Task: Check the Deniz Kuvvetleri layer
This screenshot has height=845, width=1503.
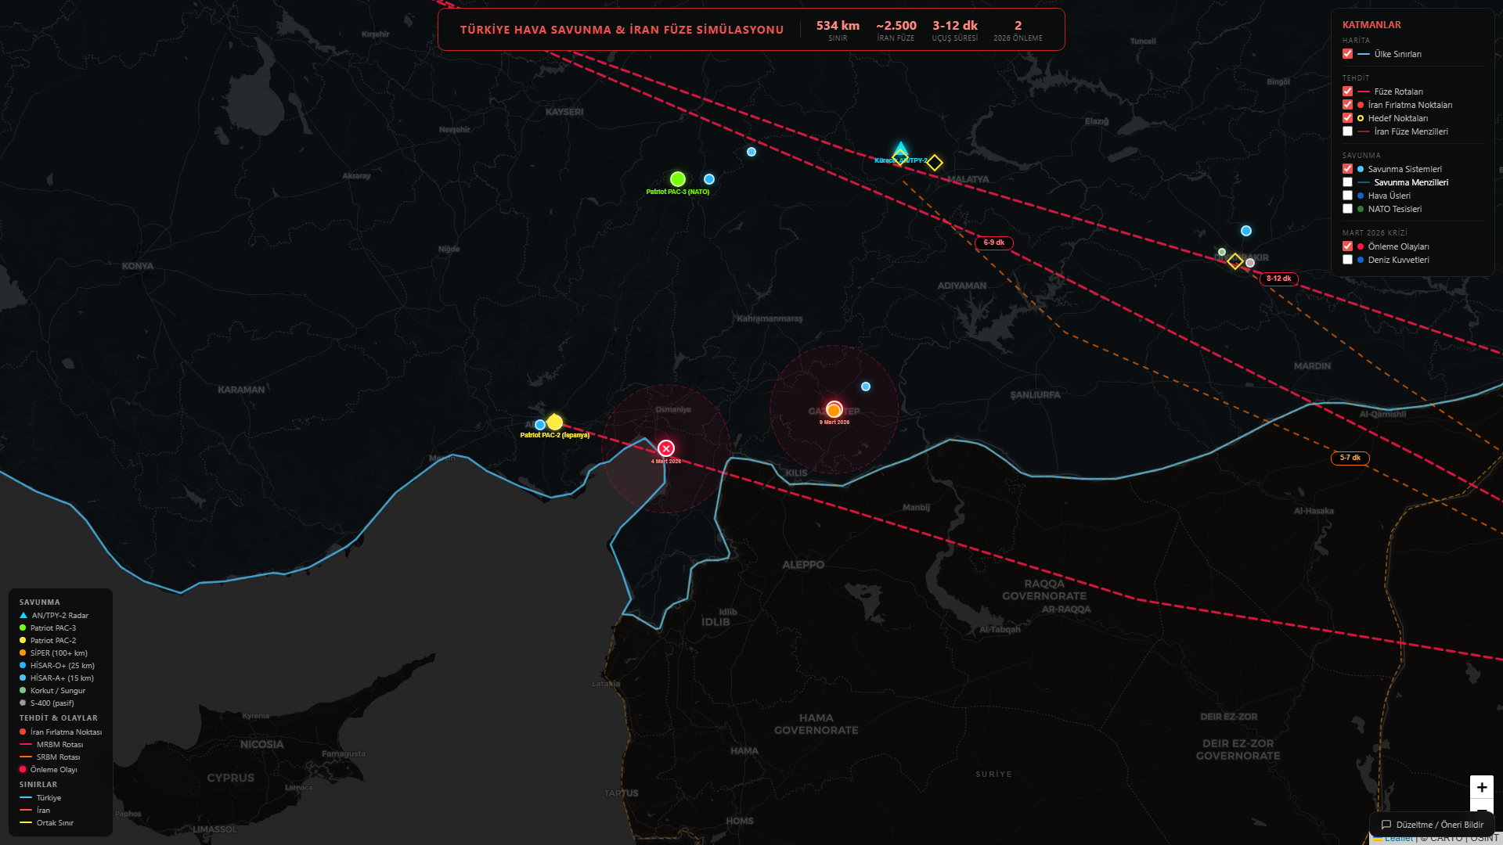Action: pos(1347,260)
